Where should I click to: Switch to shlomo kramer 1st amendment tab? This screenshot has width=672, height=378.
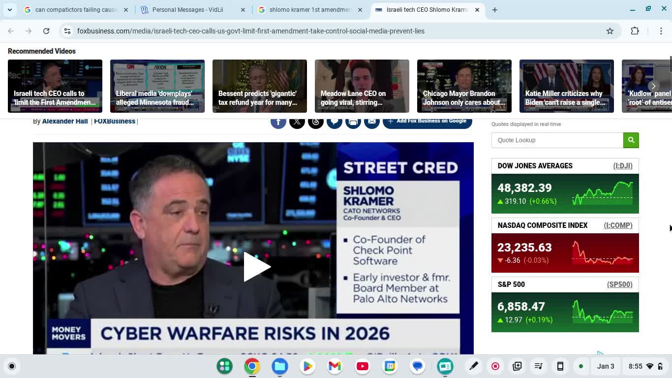309,10
